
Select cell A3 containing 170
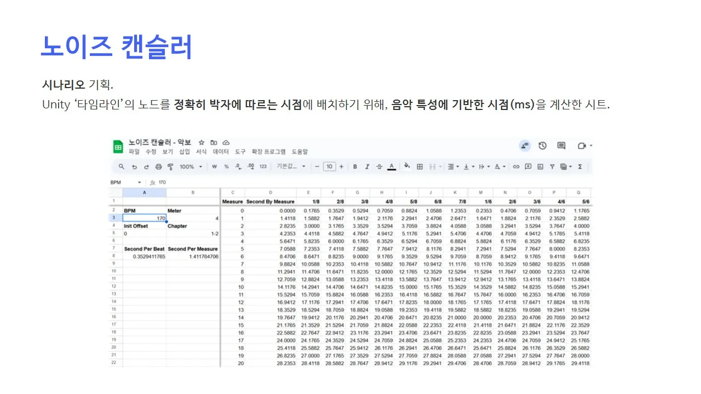coord(145,218)
